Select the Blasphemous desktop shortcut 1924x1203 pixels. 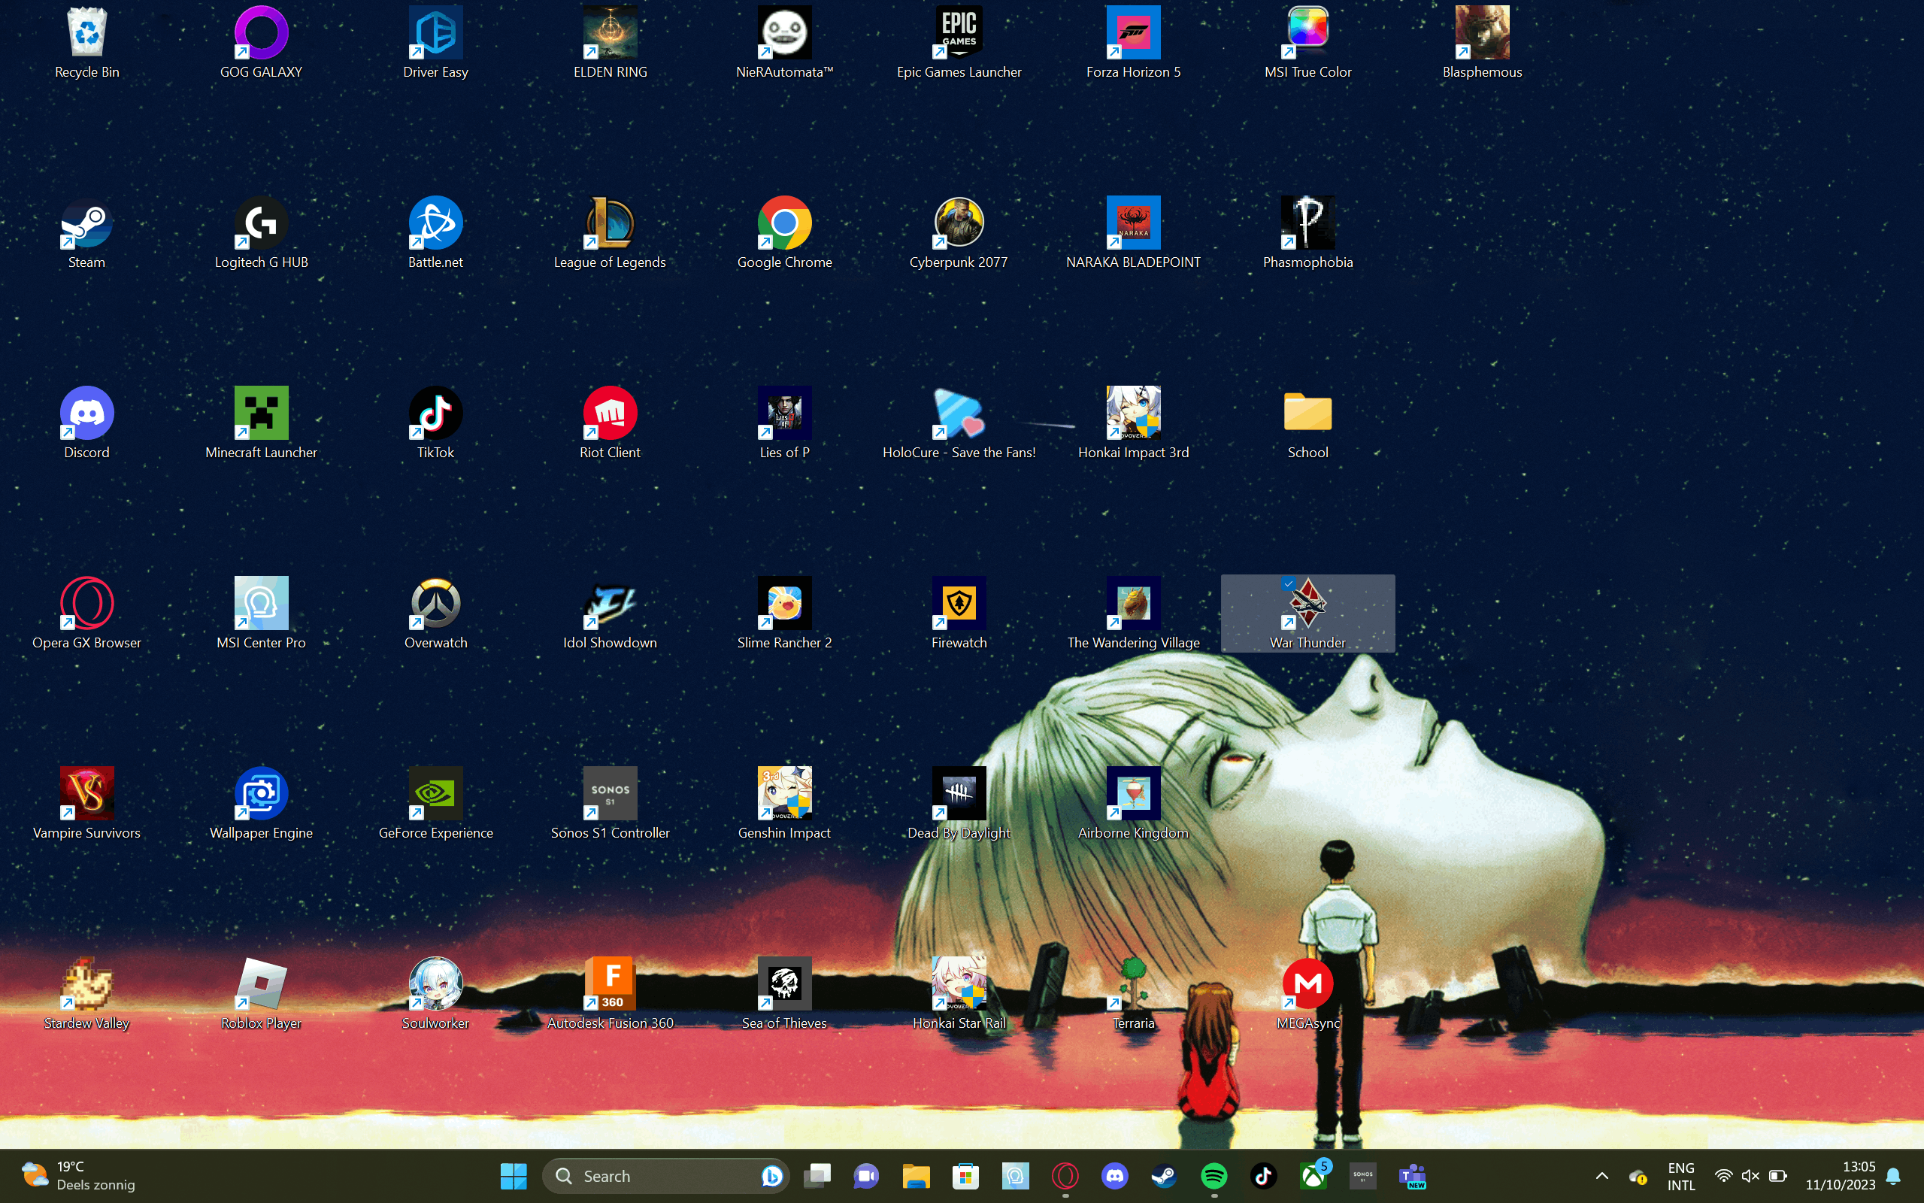1482,42
